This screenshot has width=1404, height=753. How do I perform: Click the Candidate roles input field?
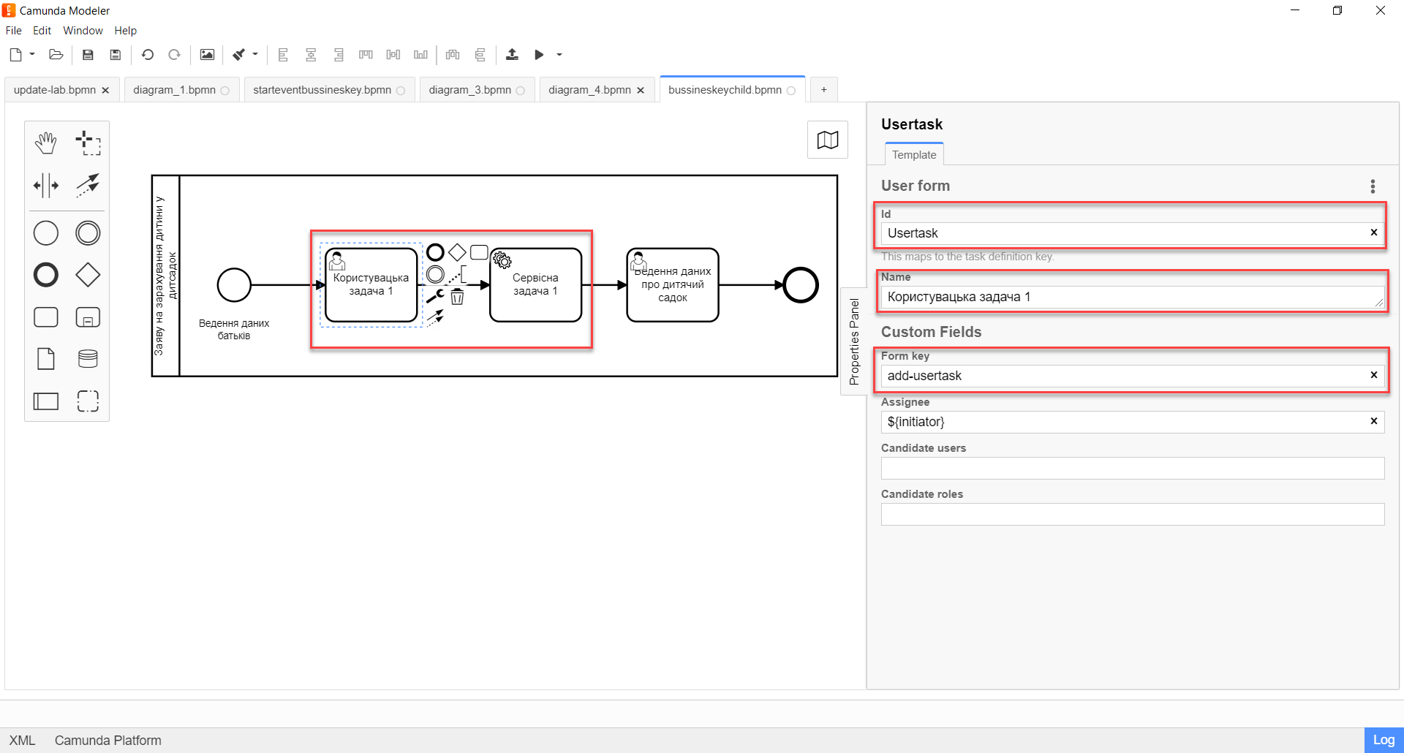1133,514
